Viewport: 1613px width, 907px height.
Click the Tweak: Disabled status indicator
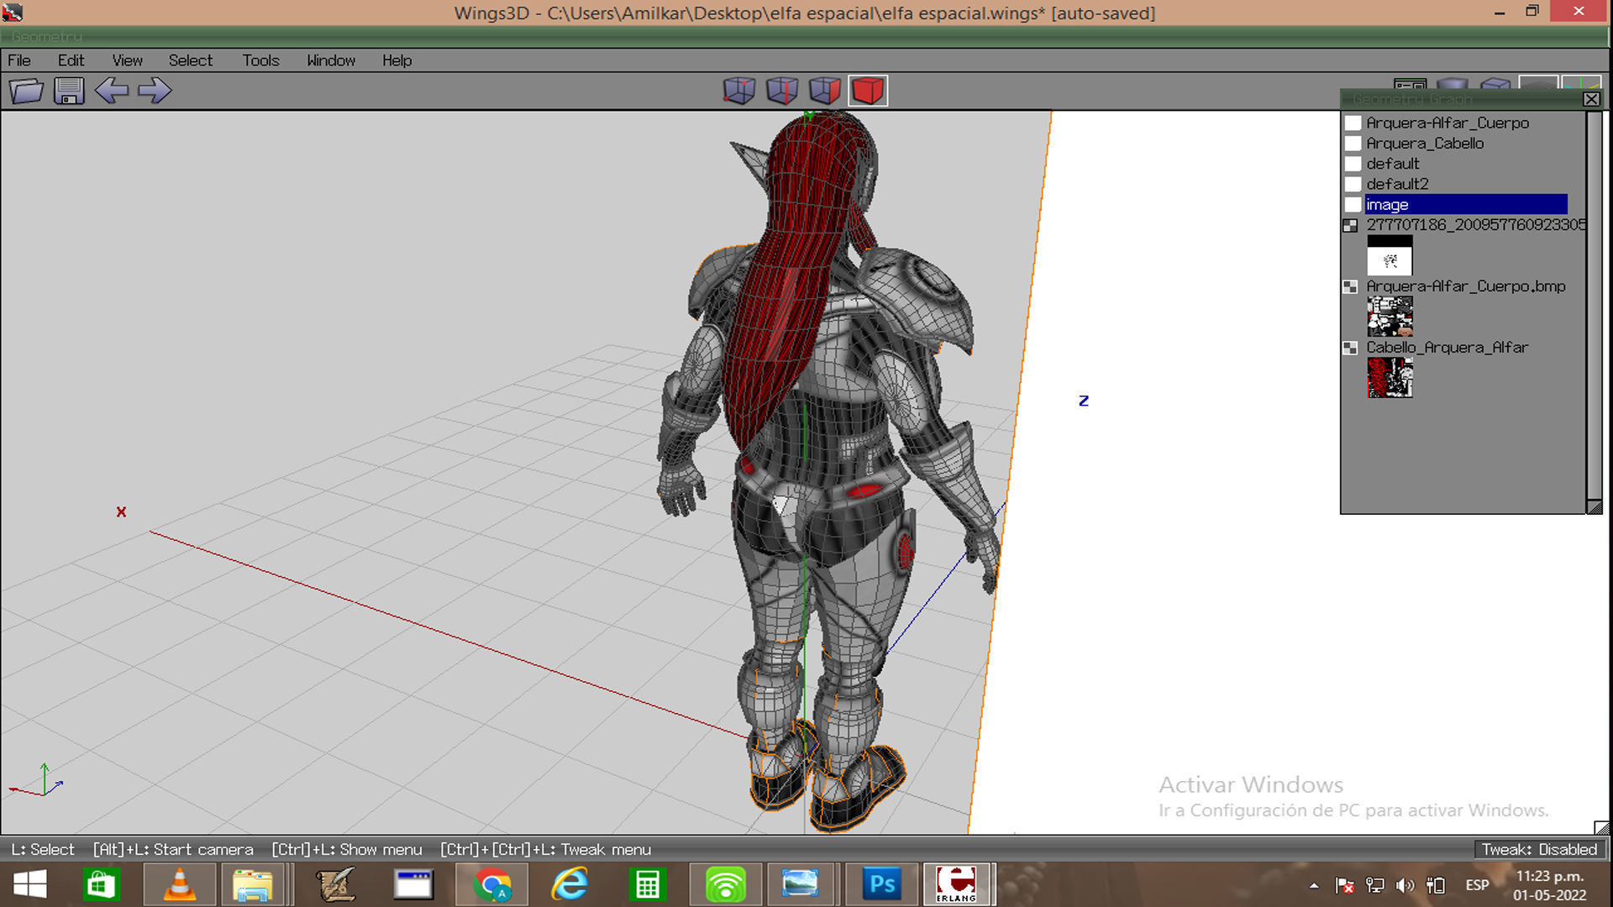pyautogui.click(x=1539, y=849)
